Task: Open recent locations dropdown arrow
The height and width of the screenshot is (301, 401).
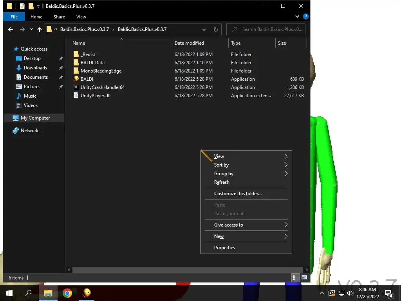Action: click(31, 29)
